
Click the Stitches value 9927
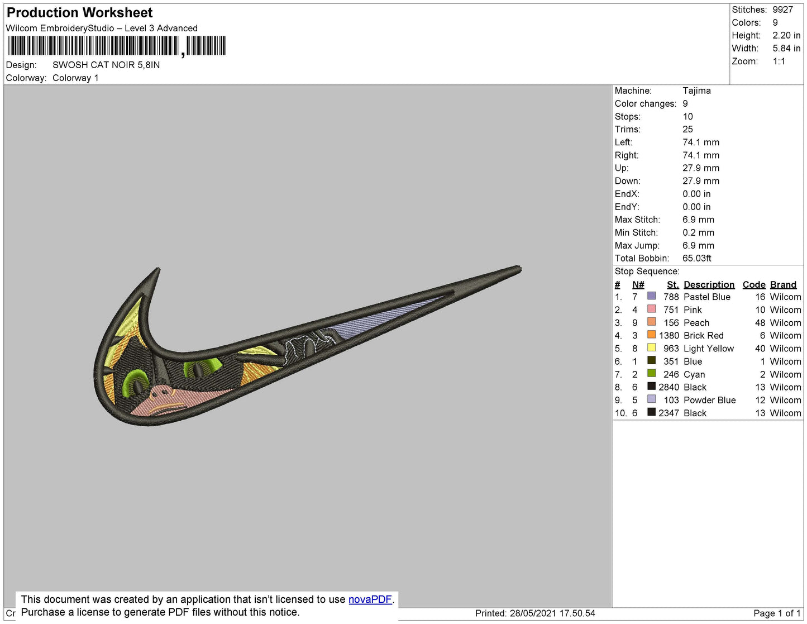[783, 9]
